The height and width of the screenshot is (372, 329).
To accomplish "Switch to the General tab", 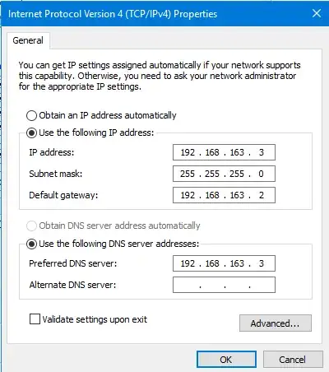I will (28, 40).
